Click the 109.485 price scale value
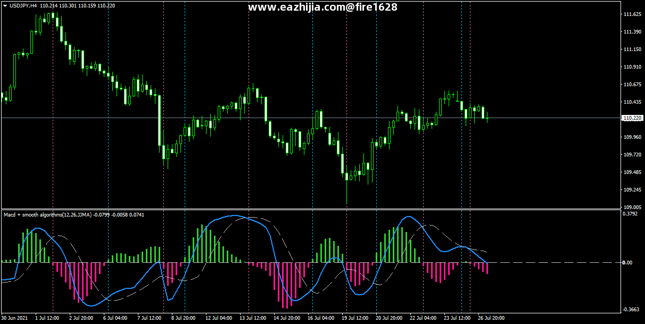This screenshot has width=645, height=324. coord(631,172)
